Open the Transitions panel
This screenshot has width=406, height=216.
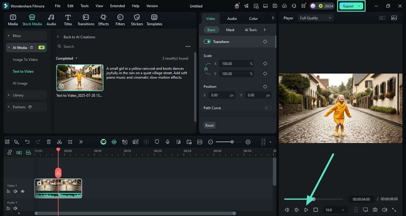(86, 20)
